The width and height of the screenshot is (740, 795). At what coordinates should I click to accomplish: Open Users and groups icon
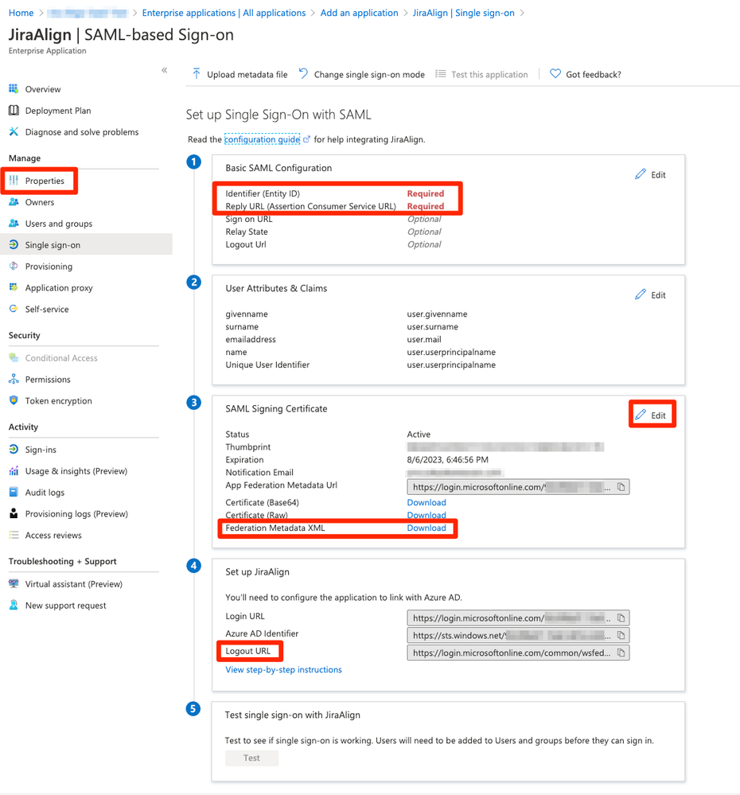pos(14,223)
